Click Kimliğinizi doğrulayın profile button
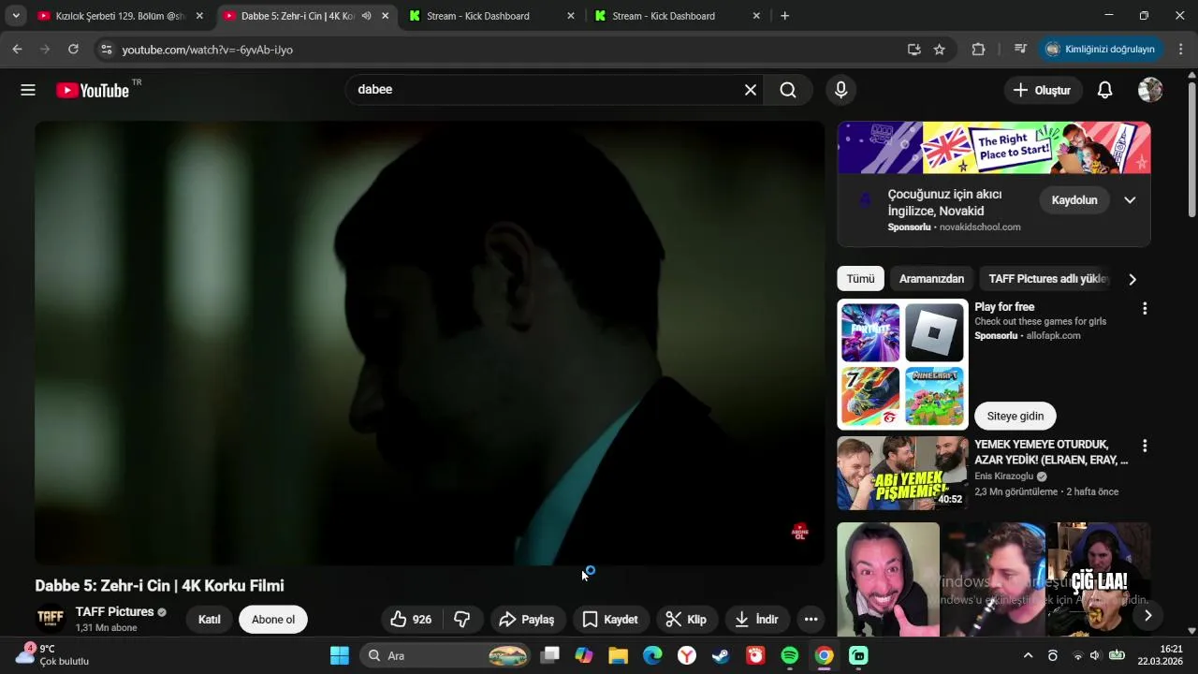The image size is (1198, 674). 1101,50
